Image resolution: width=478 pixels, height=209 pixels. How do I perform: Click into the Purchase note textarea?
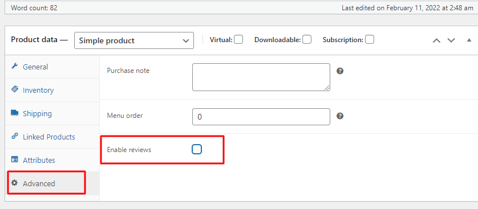[261, 77]
